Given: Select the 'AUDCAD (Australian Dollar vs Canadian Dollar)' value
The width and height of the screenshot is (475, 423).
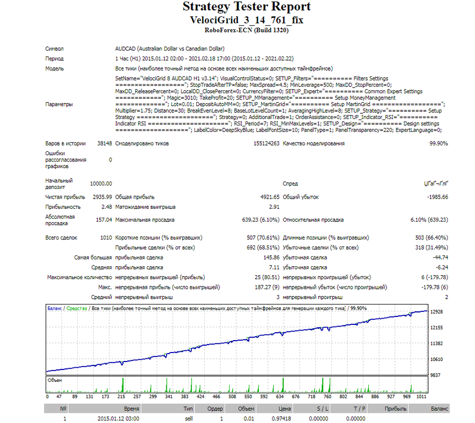Looking at the screenshot, I should coord(170,49).
